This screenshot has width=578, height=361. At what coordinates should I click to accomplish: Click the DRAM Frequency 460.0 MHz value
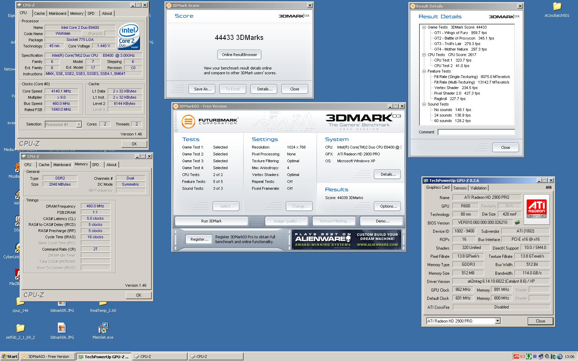(95, 206)
